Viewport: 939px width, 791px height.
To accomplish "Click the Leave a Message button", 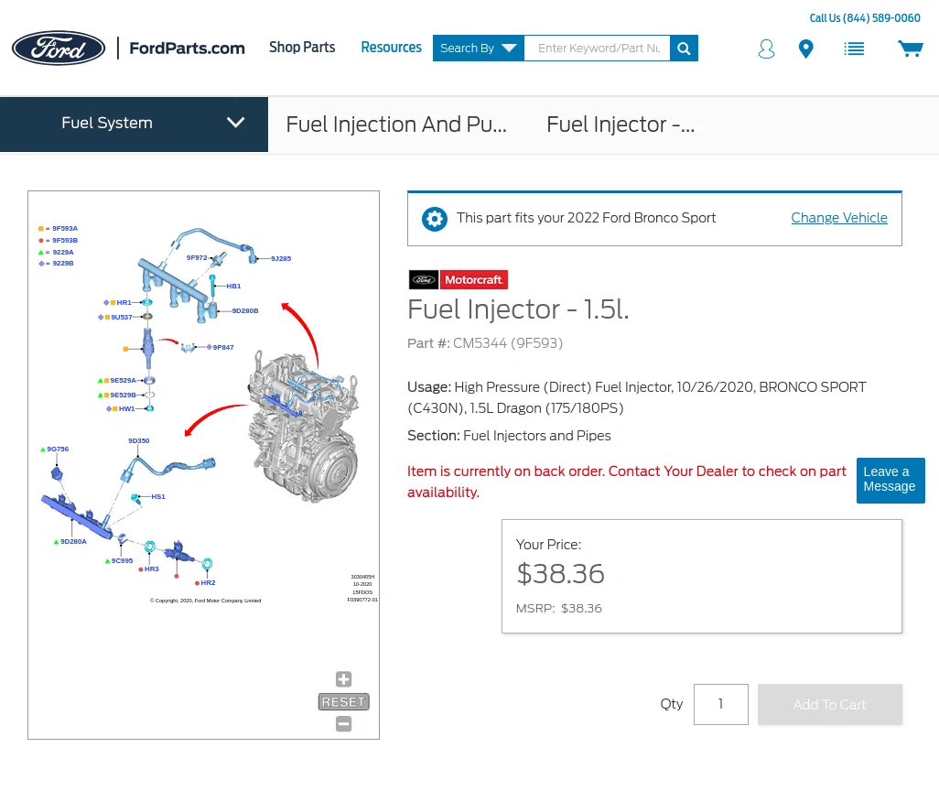I will (x=890, y=480).
